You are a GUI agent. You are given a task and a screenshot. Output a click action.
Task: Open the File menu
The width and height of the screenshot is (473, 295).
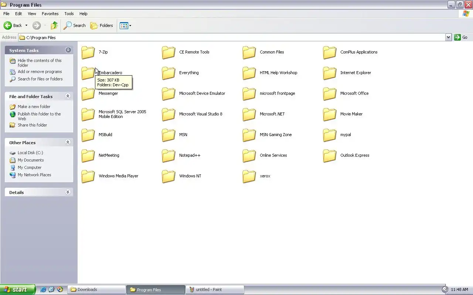(x=6, y=14)
